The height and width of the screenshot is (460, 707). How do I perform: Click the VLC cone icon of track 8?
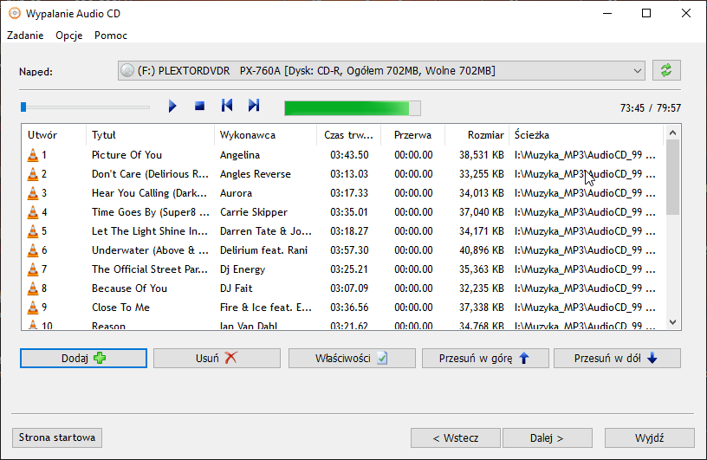point(33,288)
